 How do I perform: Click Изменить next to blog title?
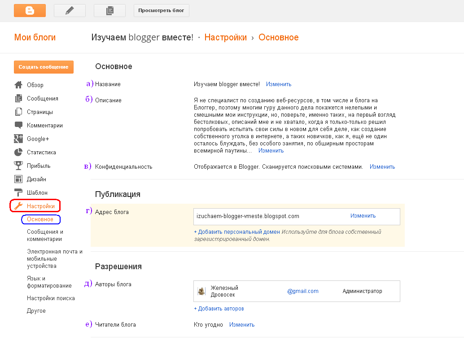click(x=279, y=84)
